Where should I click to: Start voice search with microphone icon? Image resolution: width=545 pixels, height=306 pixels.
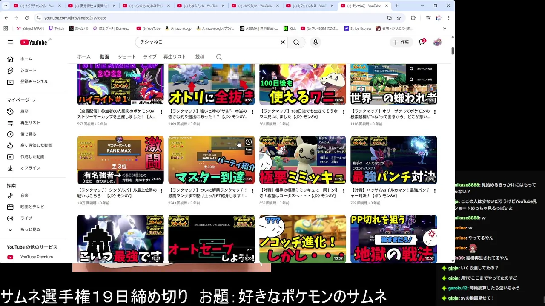coord(316,42)
